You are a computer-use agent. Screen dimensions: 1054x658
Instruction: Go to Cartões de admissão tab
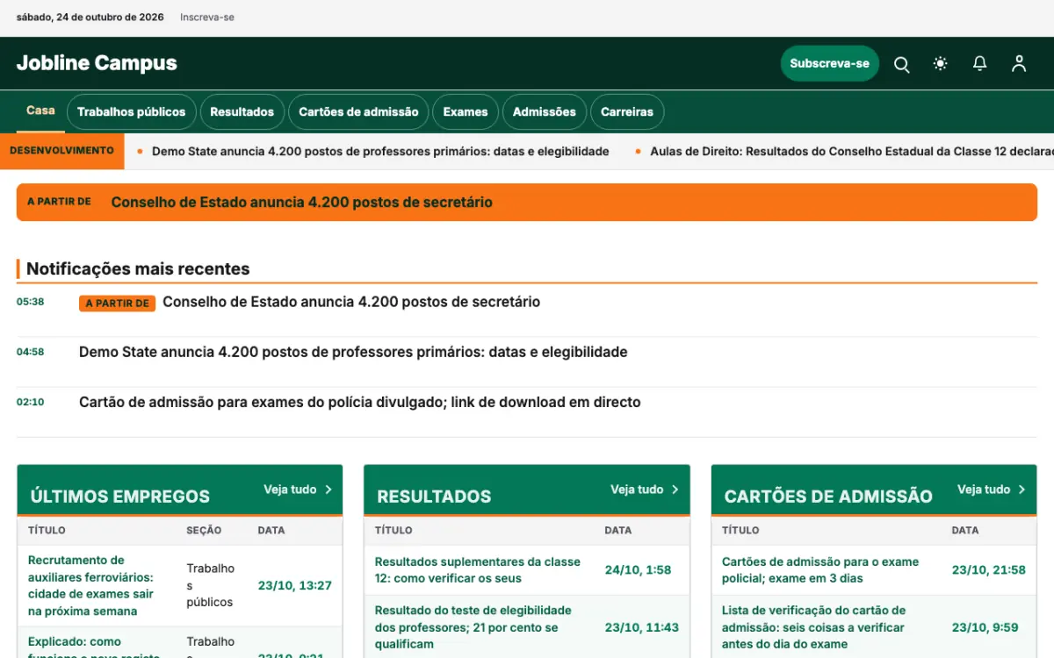coord(358,112)
